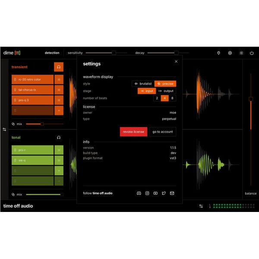Toggle the brightness theme sun icon
The width and height of the screenshot is (259, 259).
(x=241, y=53)
